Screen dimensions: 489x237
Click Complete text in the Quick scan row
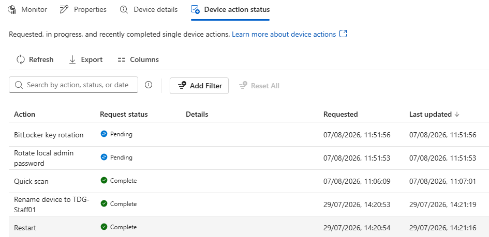(124, 181)
